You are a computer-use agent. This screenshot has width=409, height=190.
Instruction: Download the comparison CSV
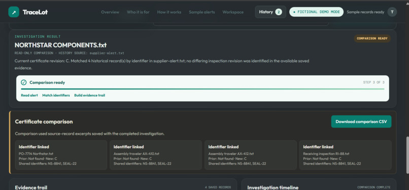pyautogui.click(x=361, y=121)
